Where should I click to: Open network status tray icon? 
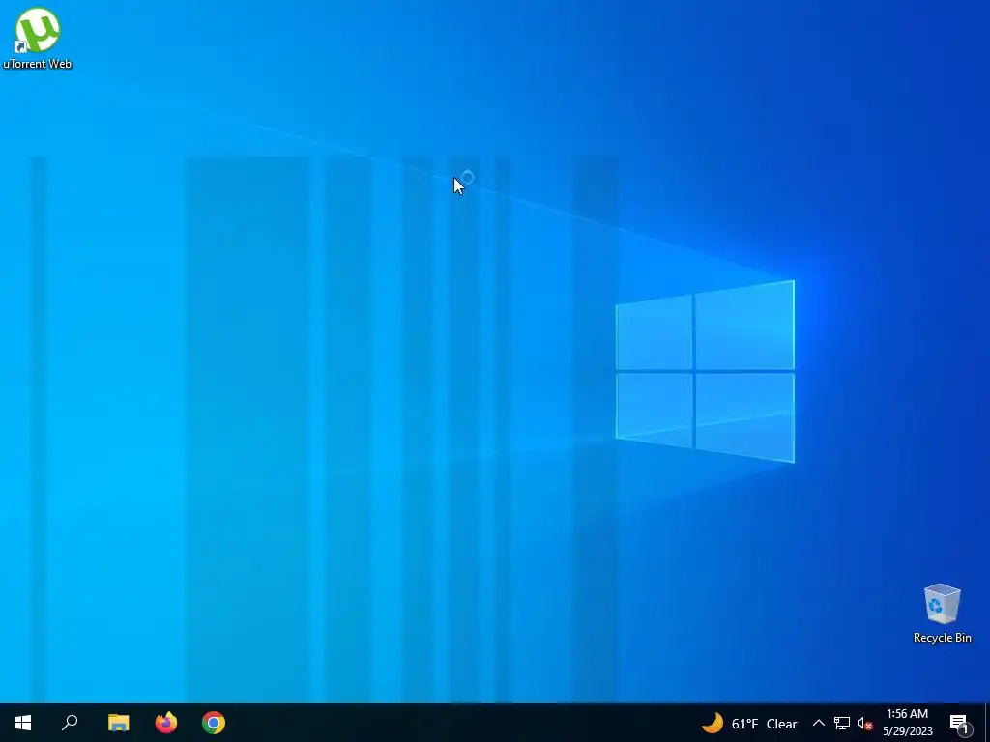pos(842,723)
